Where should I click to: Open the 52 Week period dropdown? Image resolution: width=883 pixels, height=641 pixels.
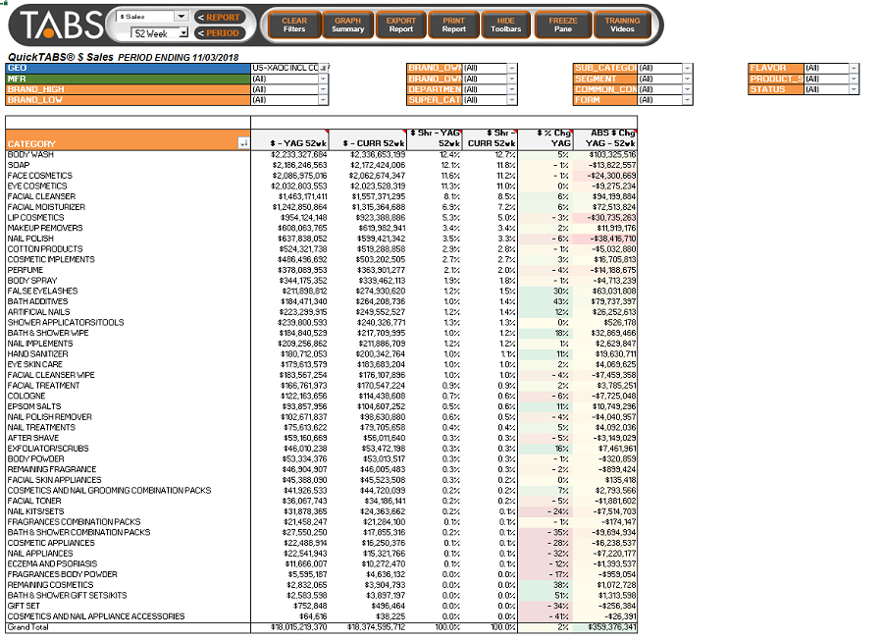point(183,33)
